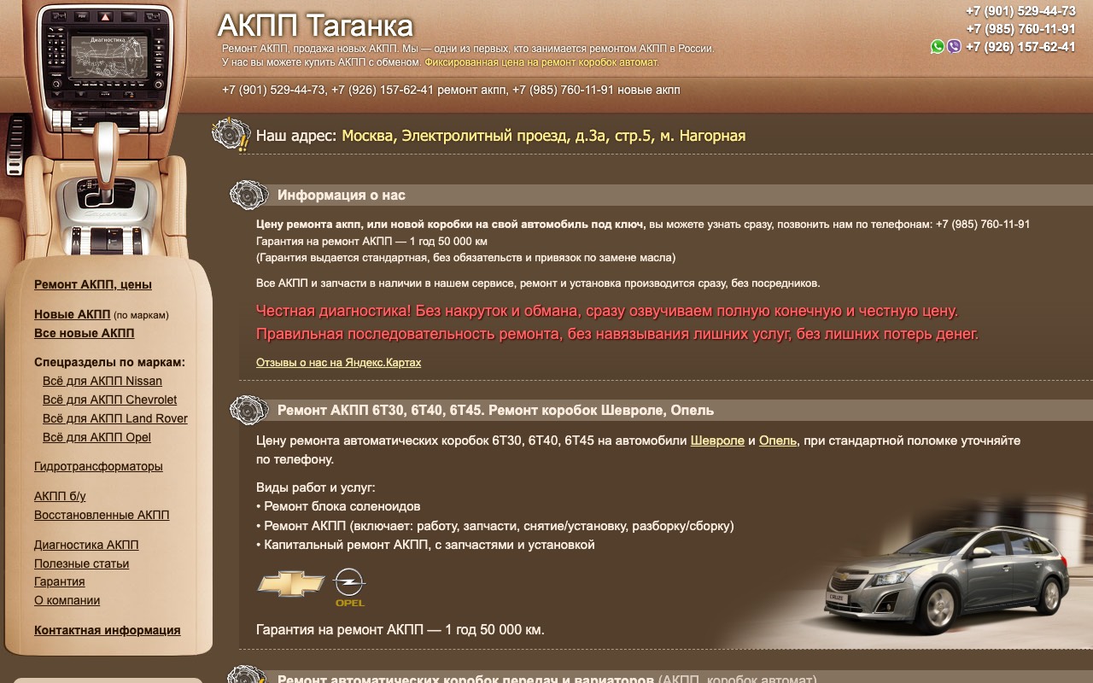Click the Chevrolet logo icon
Screen dimensions: 1093x683
click(x=291, y=584)
